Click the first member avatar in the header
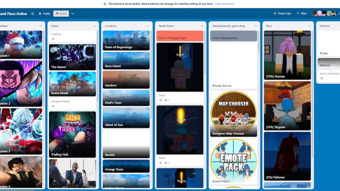Image resolution: width=340 pixels, height=191 pixels. [x=314, y=14]
